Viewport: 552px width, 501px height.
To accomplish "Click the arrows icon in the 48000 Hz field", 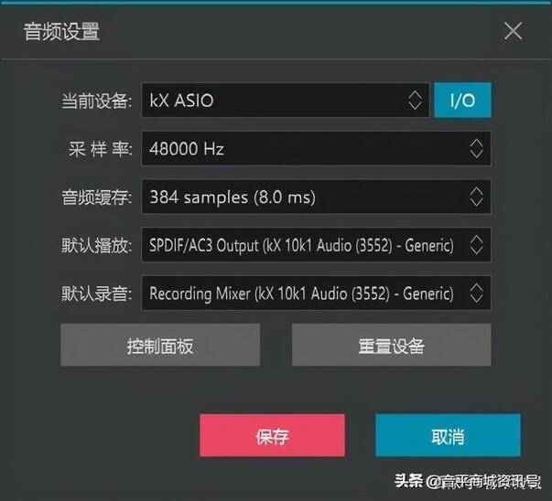I will 476,148.
